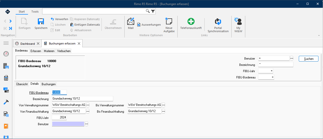Open Bis Finanzbuchhaltung lookup ellipsis

tap(163, 111)
